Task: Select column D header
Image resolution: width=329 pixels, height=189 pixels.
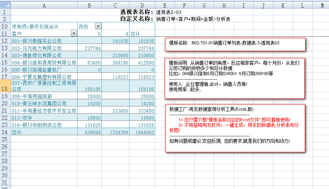Action: pos(142,5)
